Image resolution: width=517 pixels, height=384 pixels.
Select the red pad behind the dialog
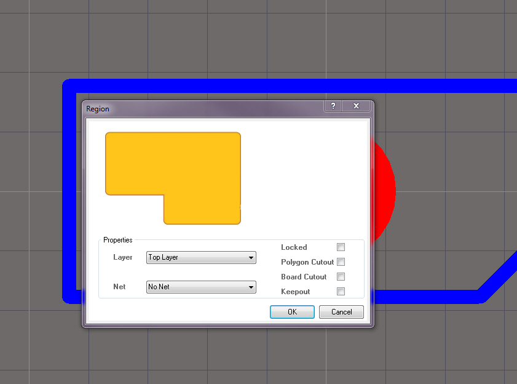coord(384,191)
